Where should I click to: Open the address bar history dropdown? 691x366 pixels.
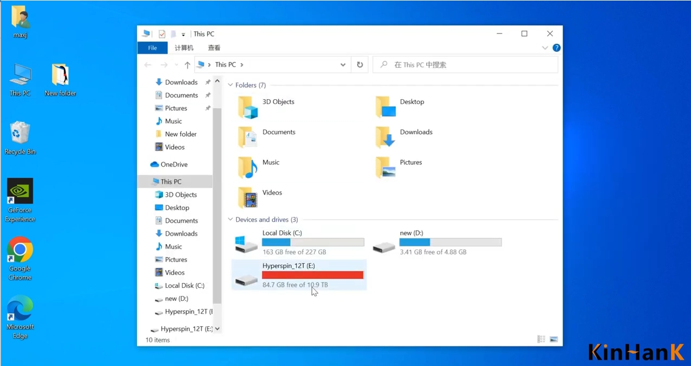tap(343, 65)
